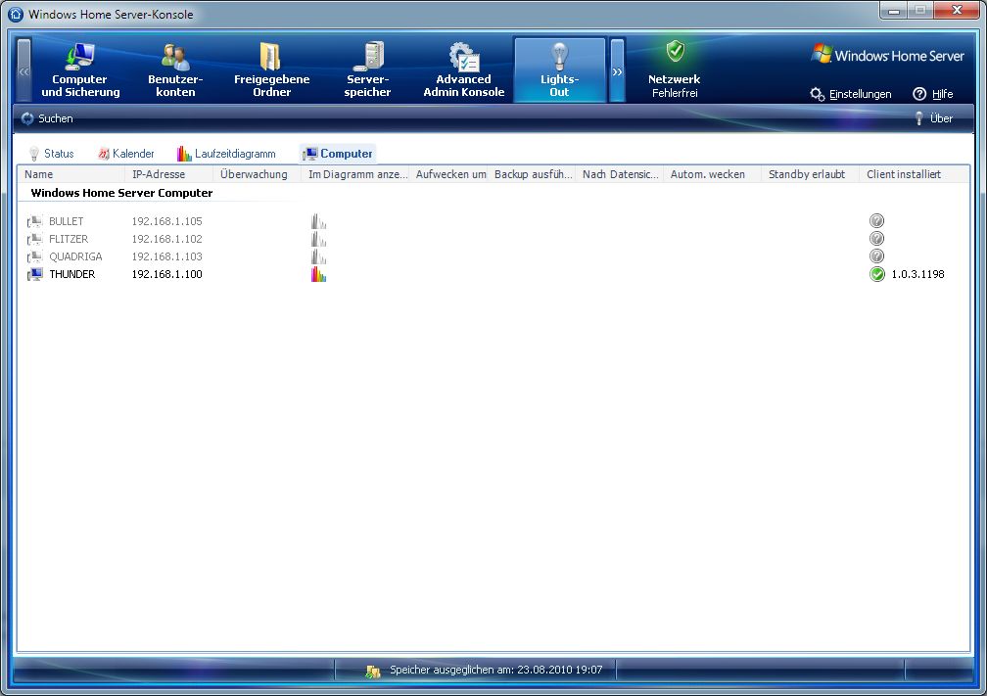Close the Windows Home Server-Konsole window
This screenshot has width=987, height=696.
coord(957,11)
